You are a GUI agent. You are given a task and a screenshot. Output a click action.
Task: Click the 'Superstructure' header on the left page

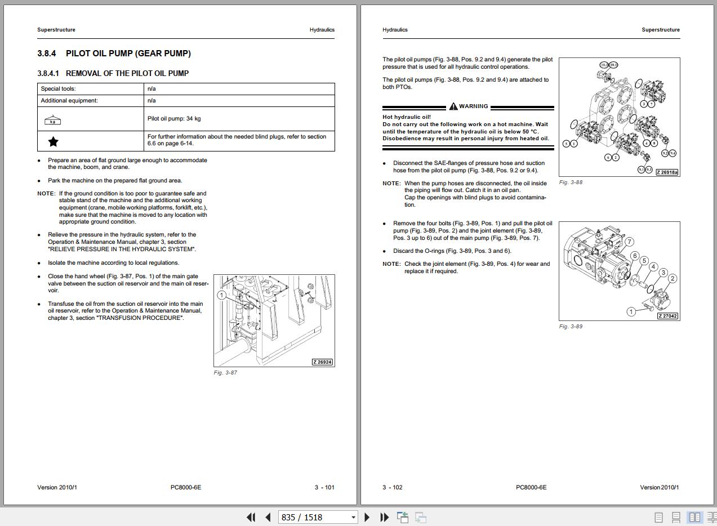point(56,30)
